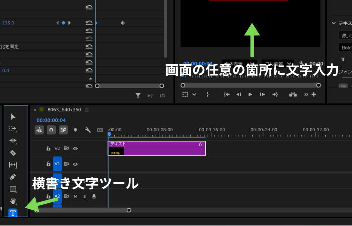Hide track V2 output (eye)
The image size is (352, 226).
point(75,149)
